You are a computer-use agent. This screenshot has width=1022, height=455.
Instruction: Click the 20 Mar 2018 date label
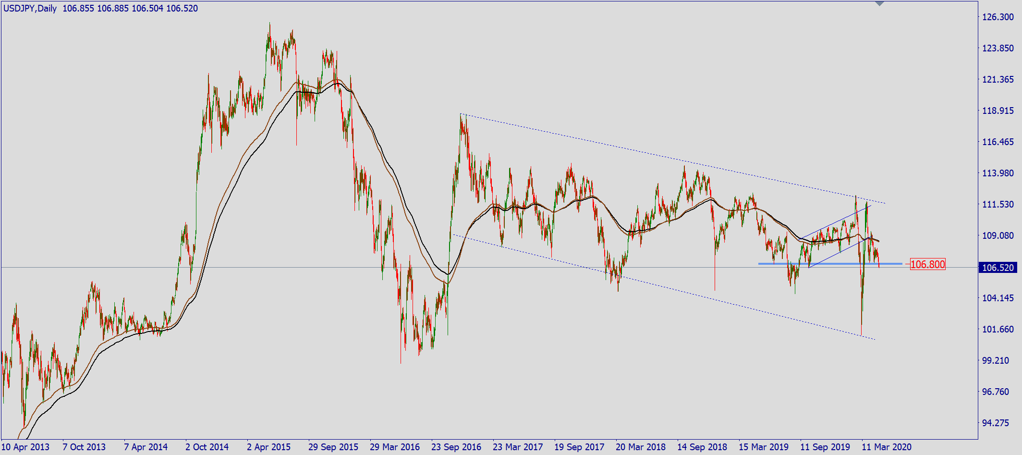(x=641, y=447)
